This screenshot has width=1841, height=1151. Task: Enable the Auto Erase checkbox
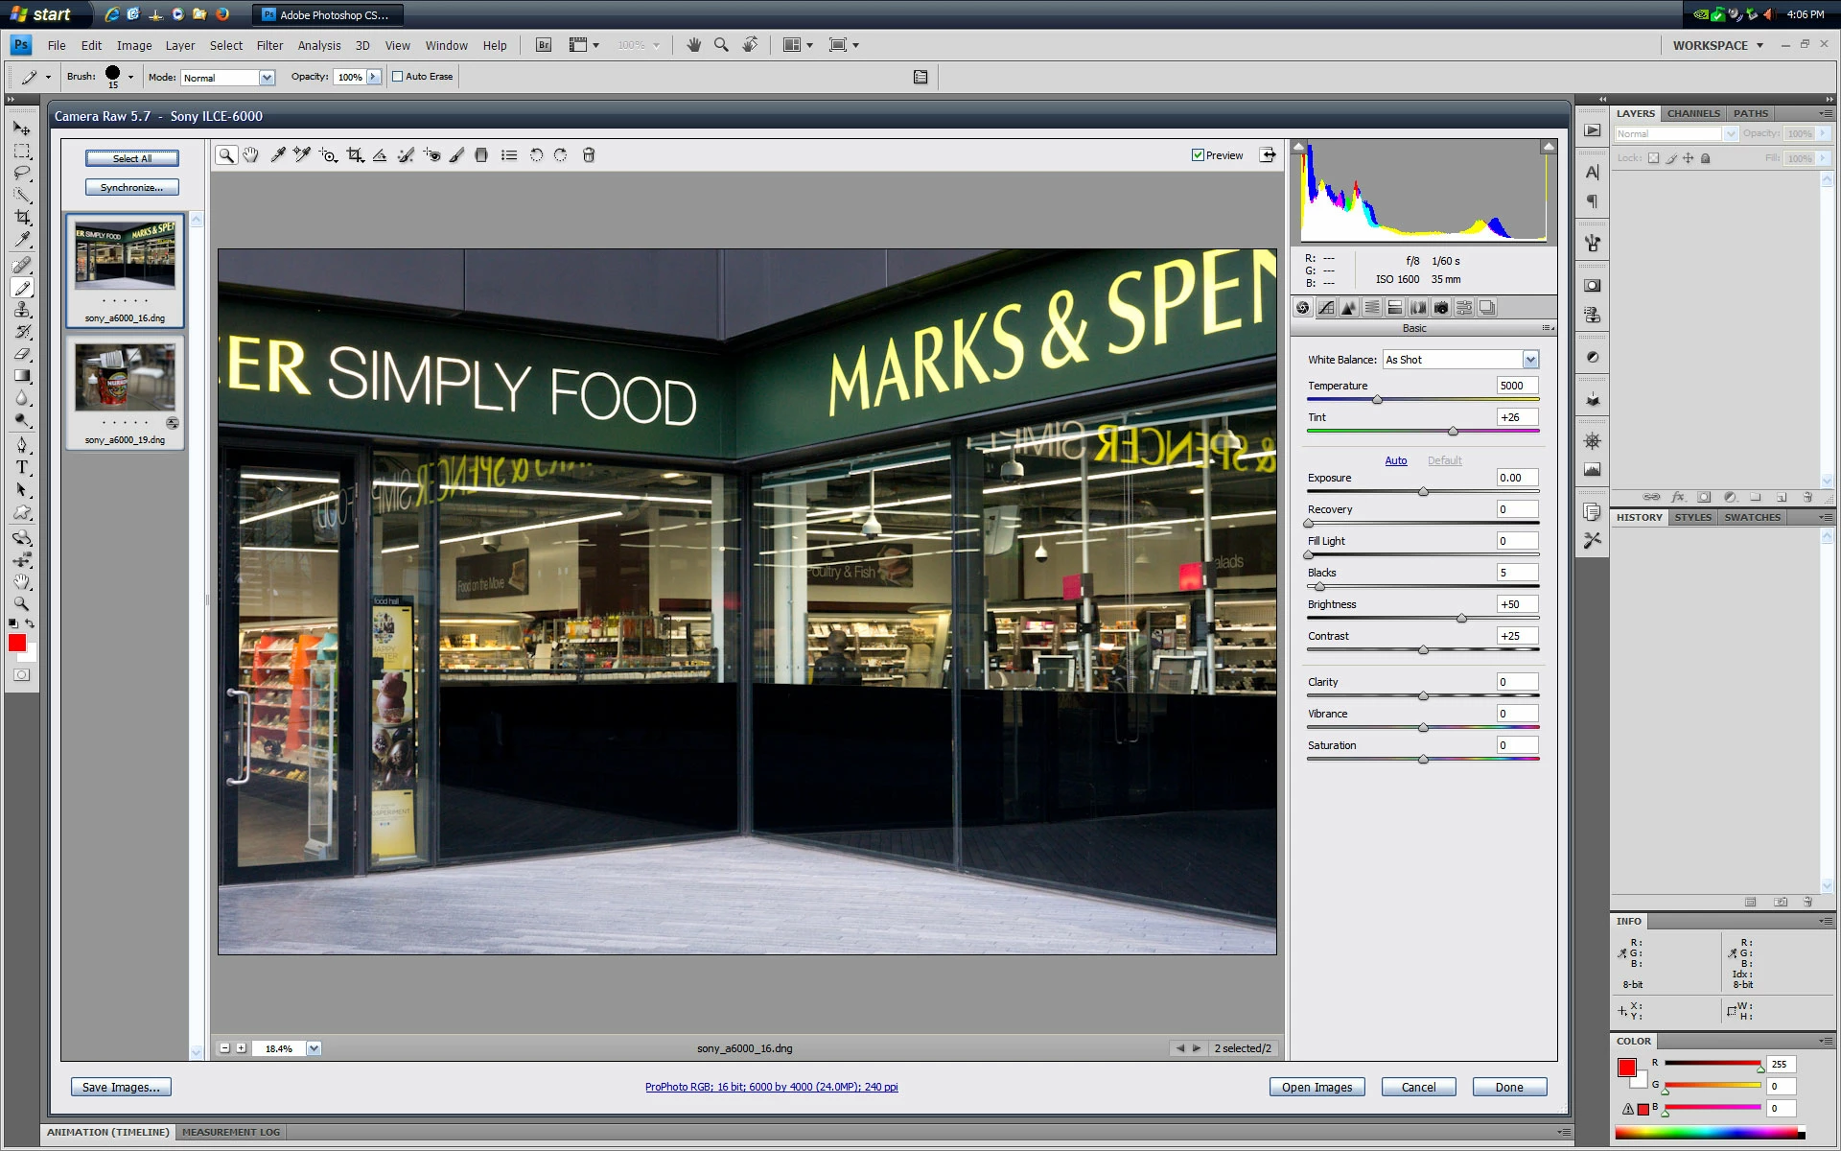click(398, 77)
